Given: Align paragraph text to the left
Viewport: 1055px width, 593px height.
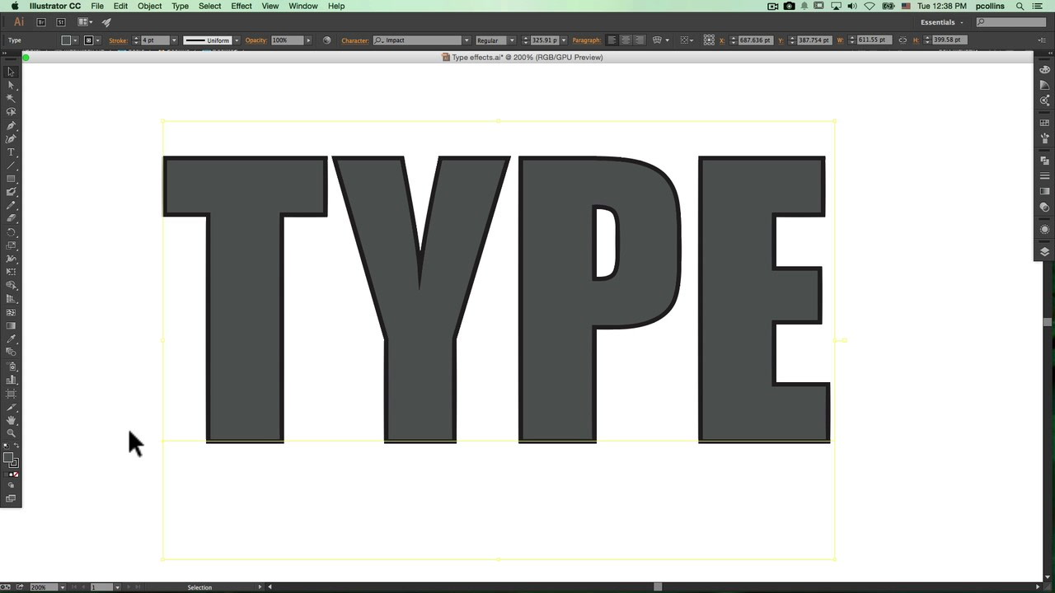Looking at the screenshot, I should [612, 40].
